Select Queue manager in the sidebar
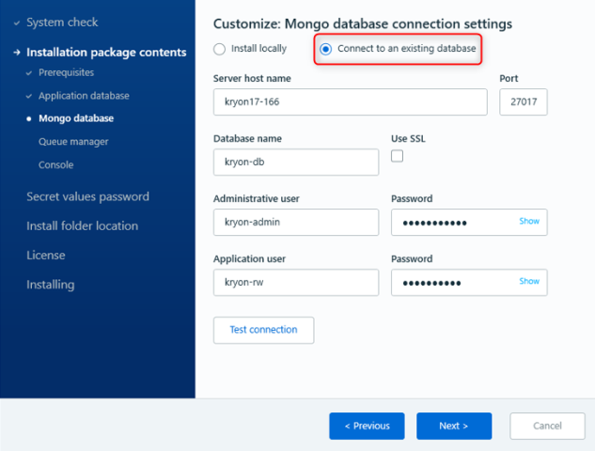The width and height of the screenshot is (595, 451). click(73, 142)
